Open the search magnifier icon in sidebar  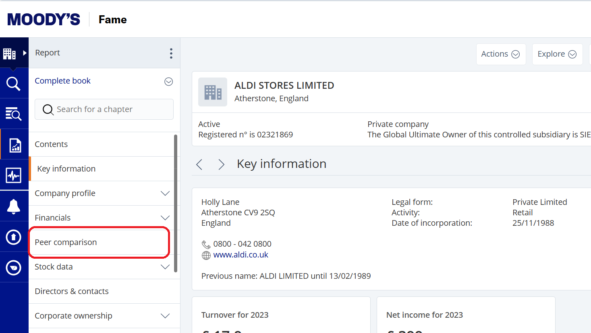click(x=13, y=84)
